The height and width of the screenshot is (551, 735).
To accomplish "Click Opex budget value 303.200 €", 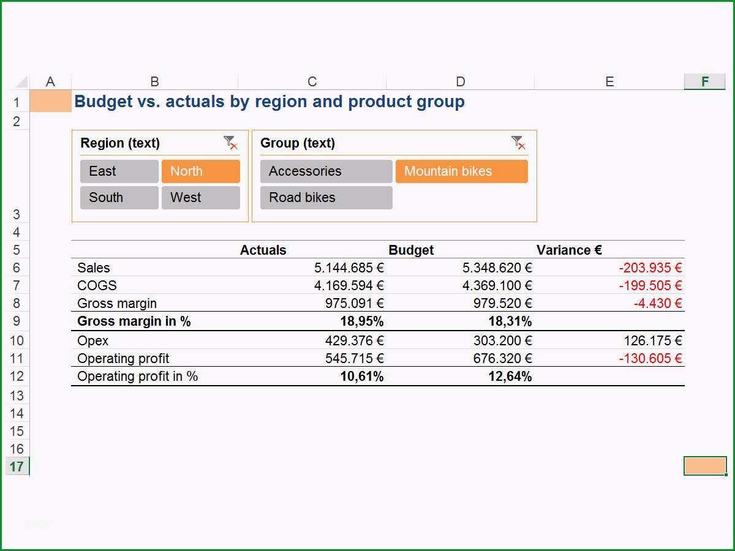I will coord(503,340).
